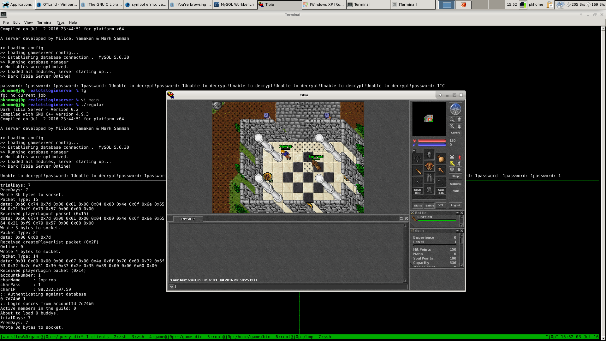Enable offensive fighting mode (crossed swords)
Image resolution: width=606 pixels, height=341 pixels.
point(452,157)
